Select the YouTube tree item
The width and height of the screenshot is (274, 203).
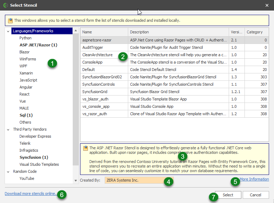(x=27, y=178)
